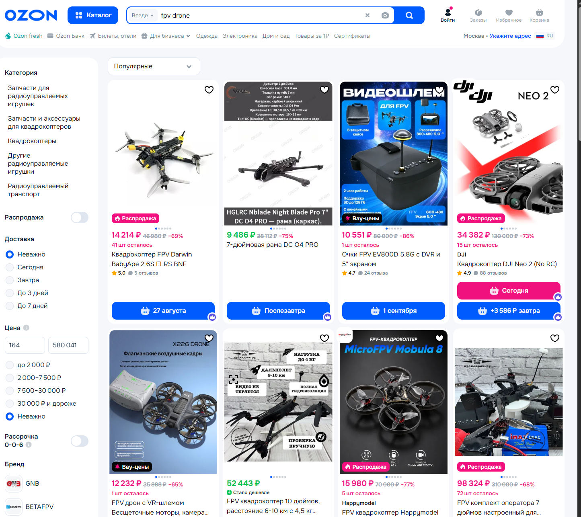Favorite the 10-inch FPV quadcopter
This screenshot has height=517, width=581.
[324, 338]
